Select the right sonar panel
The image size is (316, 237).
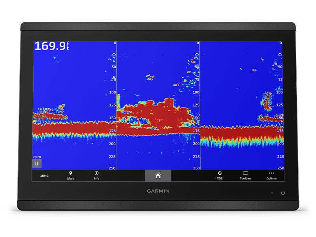237,87
